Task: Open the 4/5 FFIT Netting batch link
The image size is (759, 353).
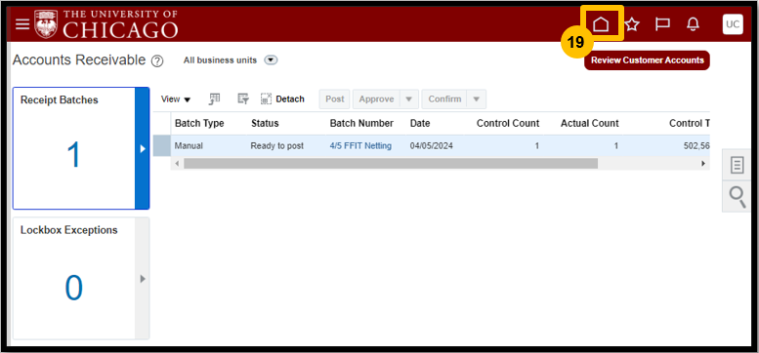Action: click(360, 145)
